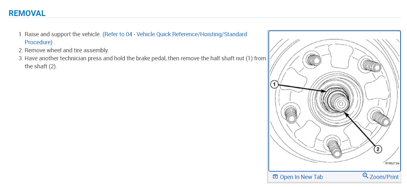This screenshot has width=407, height=187.
Task: Click the text 'the shaft (2)'
Action: pos(40,66)
